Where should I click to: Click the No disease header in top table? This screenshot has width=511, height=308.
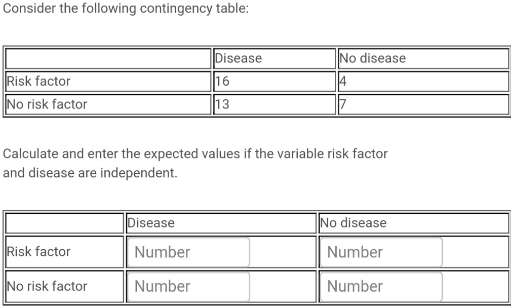click(372, 58)
